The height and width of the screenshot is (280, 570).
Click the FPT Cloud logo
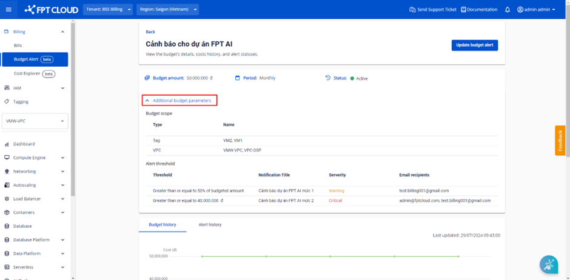(50, 10)
